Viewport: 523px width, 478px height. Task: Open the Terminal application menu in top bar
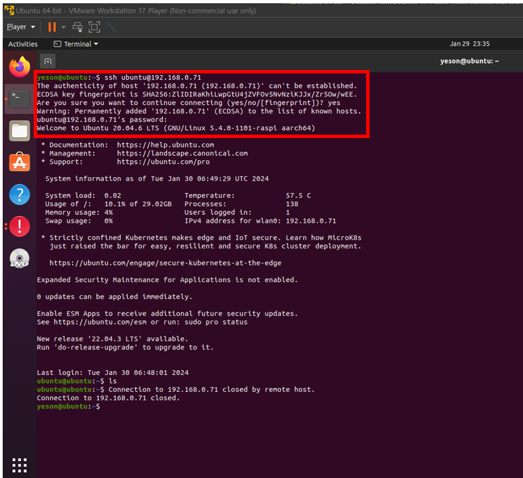click(x=76, y=44)
